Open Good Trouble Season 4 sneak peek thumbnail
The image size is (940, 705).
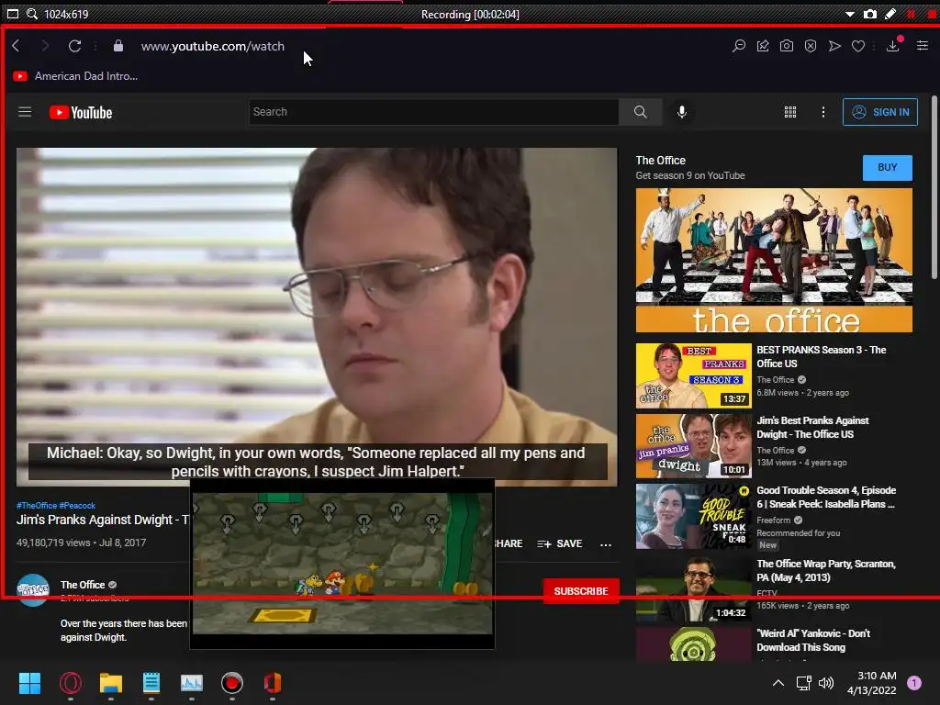point(694,516)
